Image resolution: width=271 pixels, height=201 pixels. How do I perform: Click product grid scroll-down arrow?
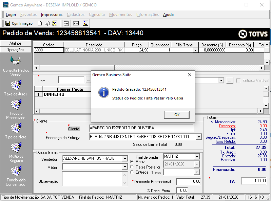click(x=267, y=63)
